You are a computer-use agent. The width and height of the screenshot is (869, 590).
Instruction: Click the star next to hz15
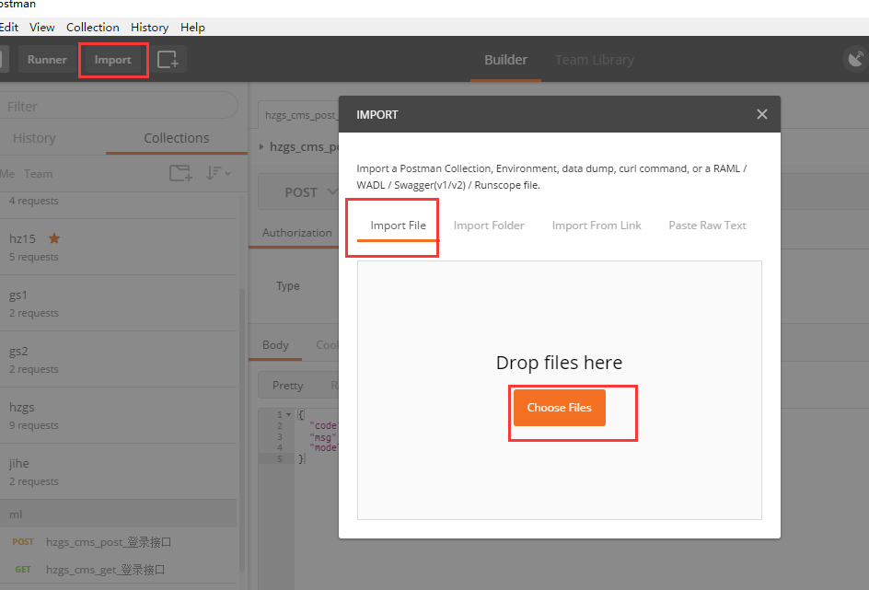click(x=54, y=238)
